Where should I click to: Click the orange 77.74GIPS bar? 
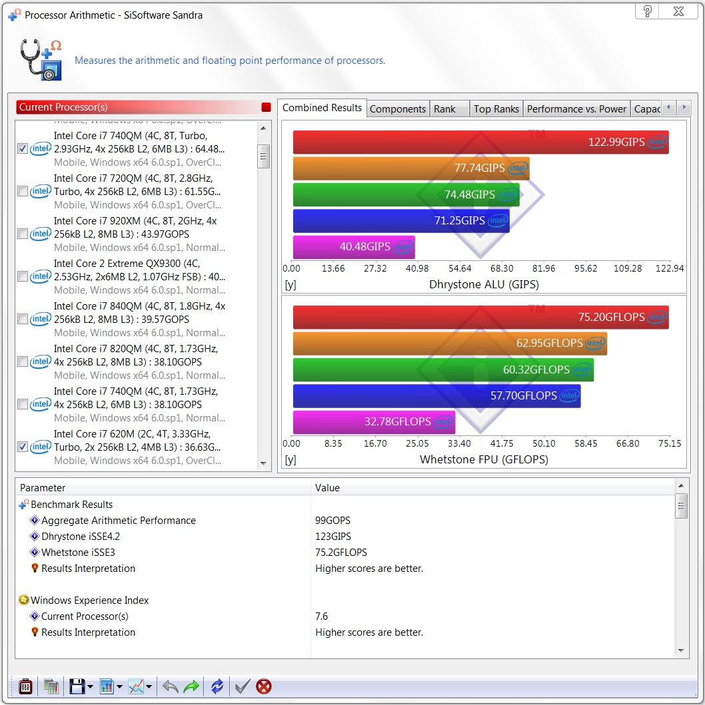coord(410,168)
